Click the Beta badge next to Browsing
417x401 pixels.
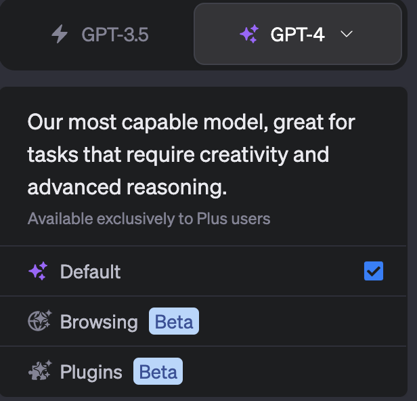[x=174, y=321]
